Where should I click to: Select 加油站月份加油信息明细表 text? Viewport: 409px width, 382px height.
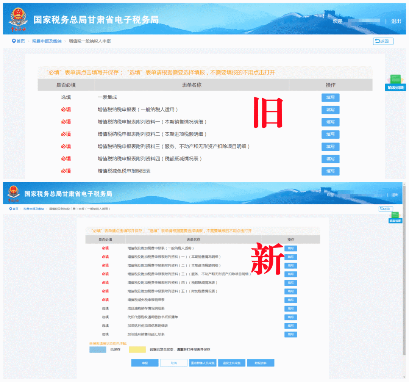[148, 326]
